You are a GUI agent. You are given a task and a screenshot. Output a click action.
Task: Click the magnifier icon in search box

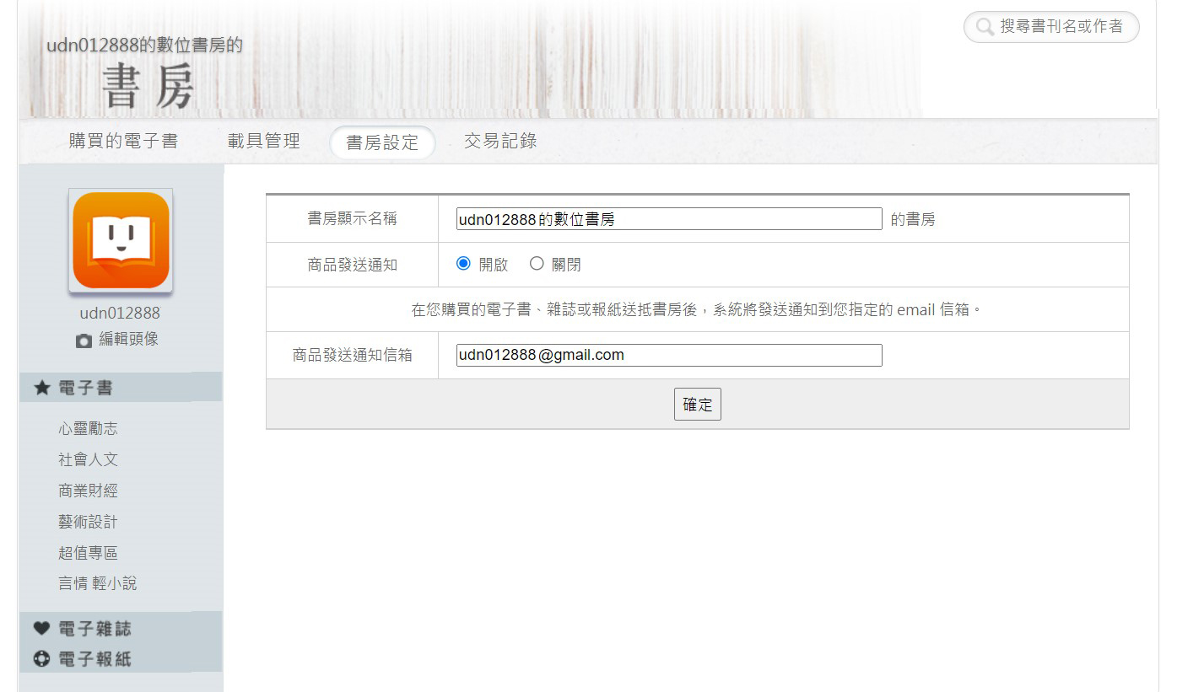click(x=984, y=27)
